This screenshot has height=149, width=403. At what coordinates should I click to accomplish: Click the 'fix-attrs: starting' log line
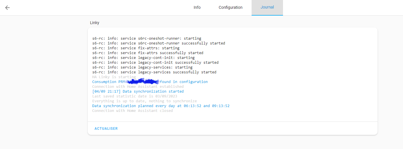coord(136,48)
